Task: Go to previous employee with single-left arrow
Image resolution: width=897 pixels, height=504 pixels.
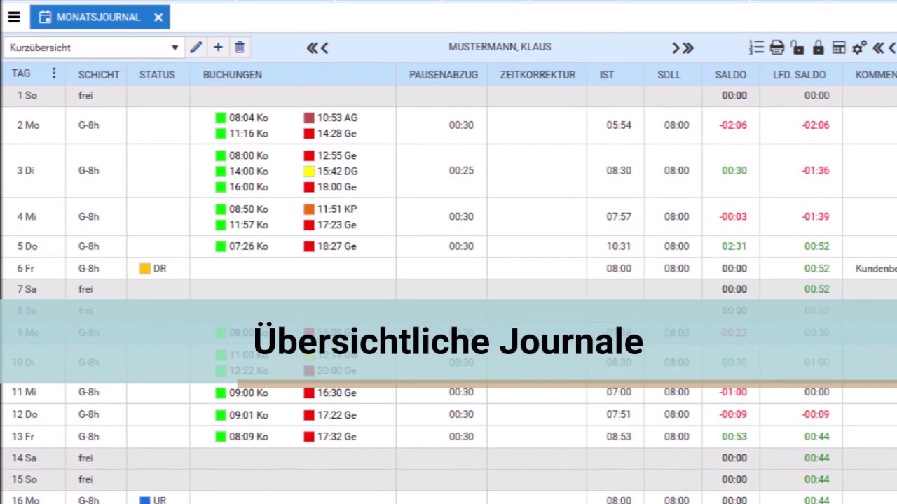Action: [x=324, y=48]
